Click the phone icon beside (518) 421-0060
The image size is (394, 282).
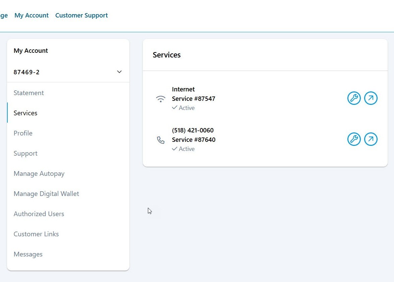161,140
